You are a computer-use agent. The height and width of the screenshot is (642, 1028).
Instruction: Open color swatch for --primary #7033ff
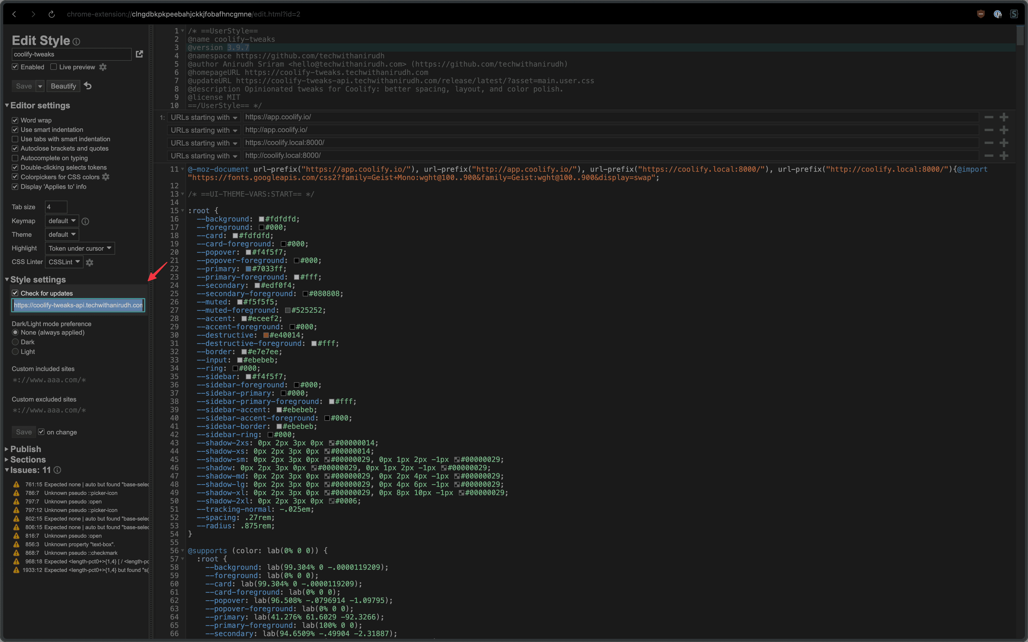pos(248,269)
